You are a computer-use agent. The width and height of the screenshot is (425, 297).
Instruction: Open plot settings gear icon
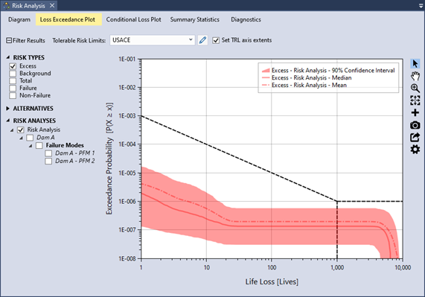tap(415, 150)
